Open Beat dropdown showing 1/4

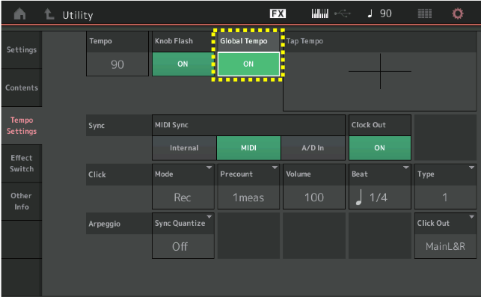click(380, 186)
